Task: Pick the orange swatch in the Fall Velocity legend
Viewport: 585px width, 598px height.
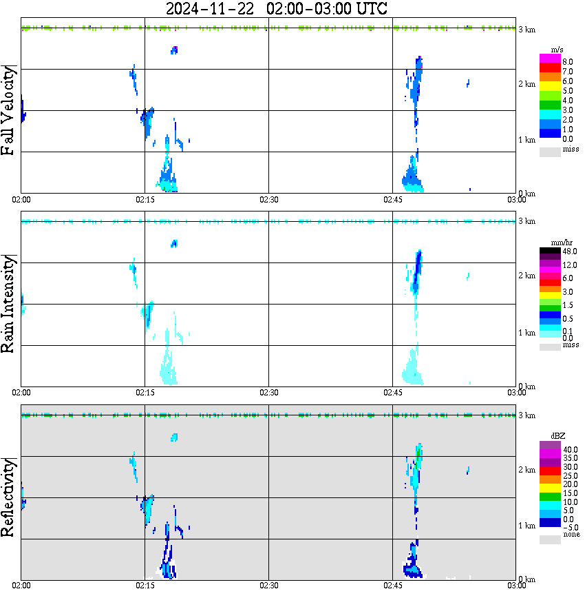Action: (x=550, y=77)
